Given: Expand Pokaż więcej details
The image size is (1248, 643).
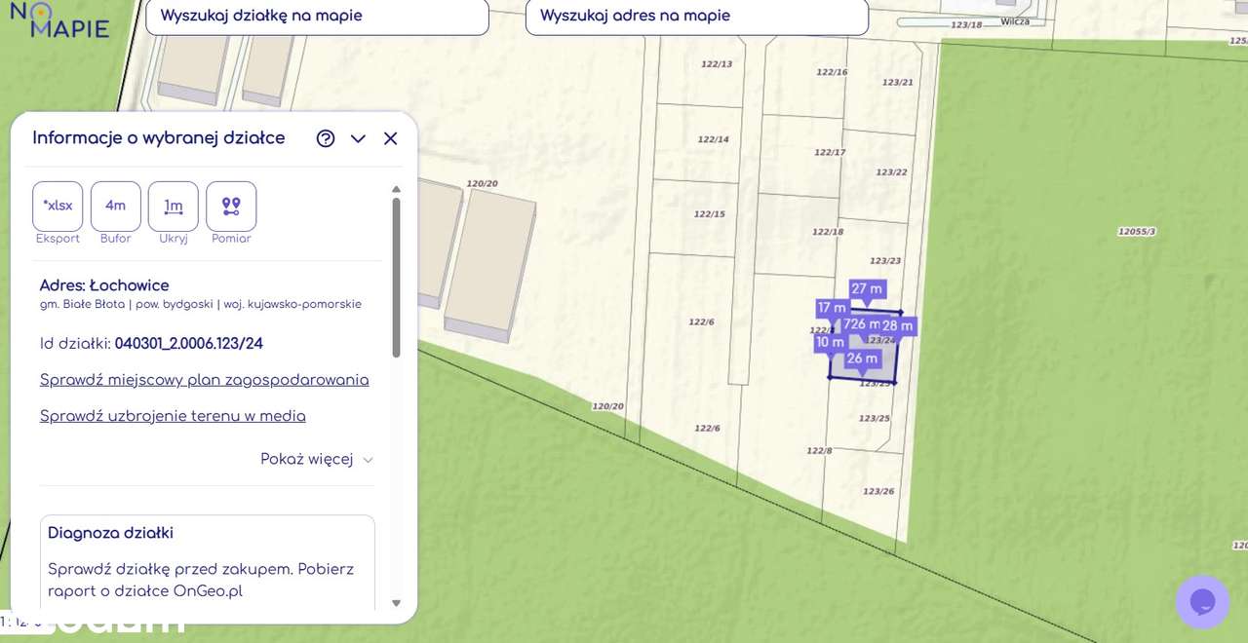Looking at the screenshot, I should pos(317,459).
